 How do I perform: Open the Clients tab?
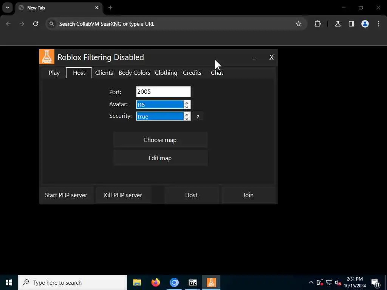tap(104, 73)
